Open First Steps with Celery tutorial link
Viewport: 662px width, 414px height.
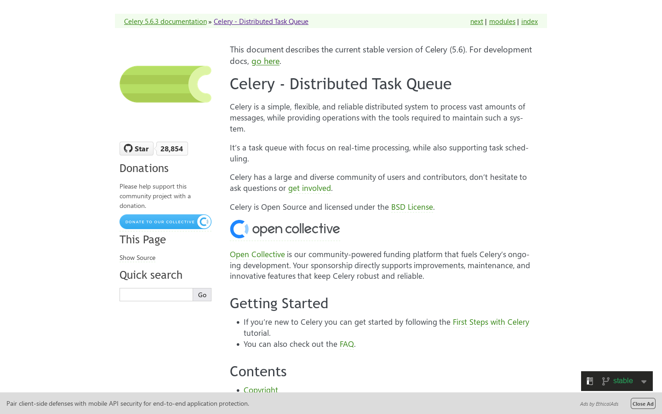(491, 322)
